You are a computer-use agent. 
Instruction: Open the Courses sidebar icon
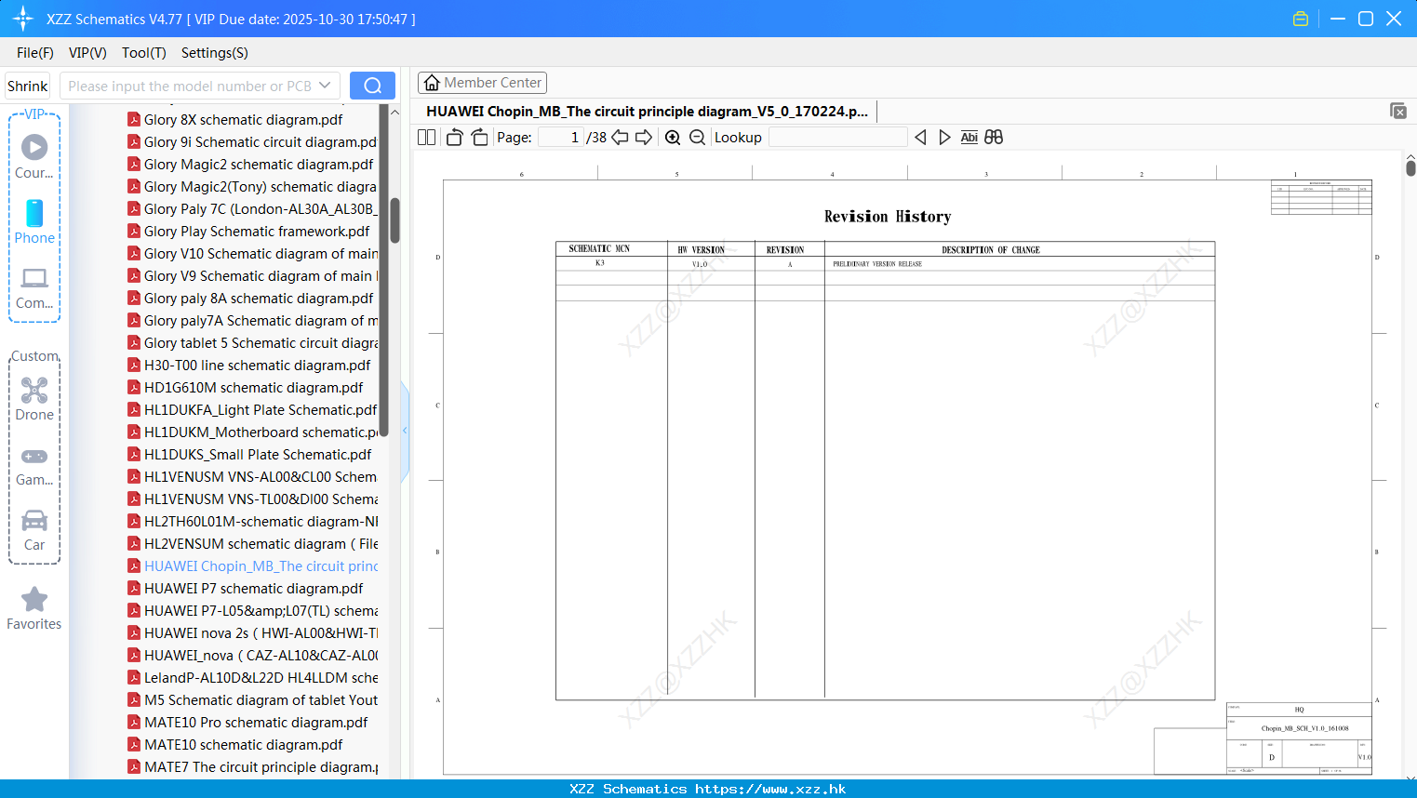click(34, 156)
